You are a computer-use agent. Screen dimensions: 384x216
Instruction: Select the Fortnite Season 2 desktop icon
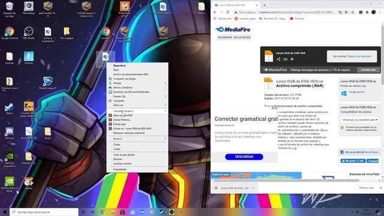click(x=86, y=9)
